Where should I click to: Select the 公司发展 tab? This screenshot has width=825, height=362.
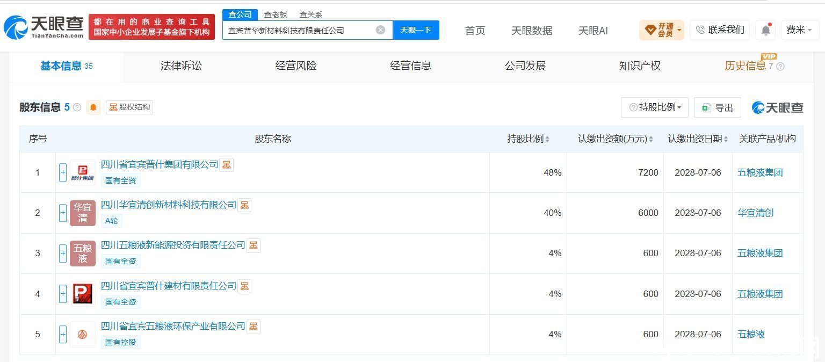(x=525, y=66)
